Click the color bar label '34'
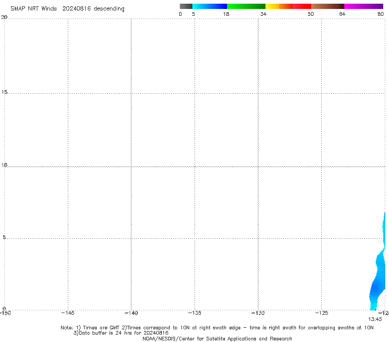The height and width of the screenshot is (342, 389). pos(263,14)
